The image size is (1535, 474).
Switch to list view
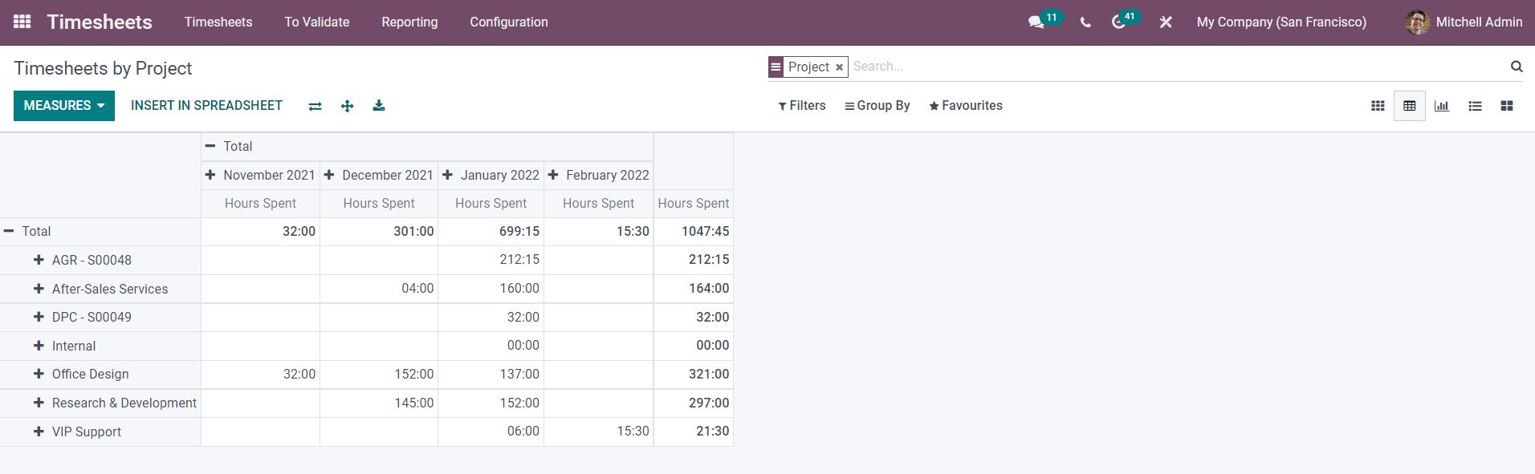(1475, 106)
